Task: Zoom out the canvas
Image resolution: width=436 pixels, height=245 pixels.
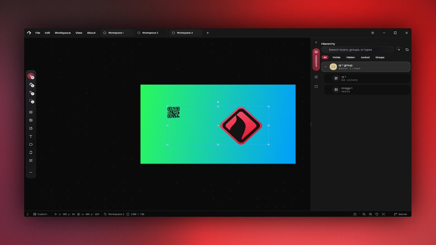Action: (364, 214)
